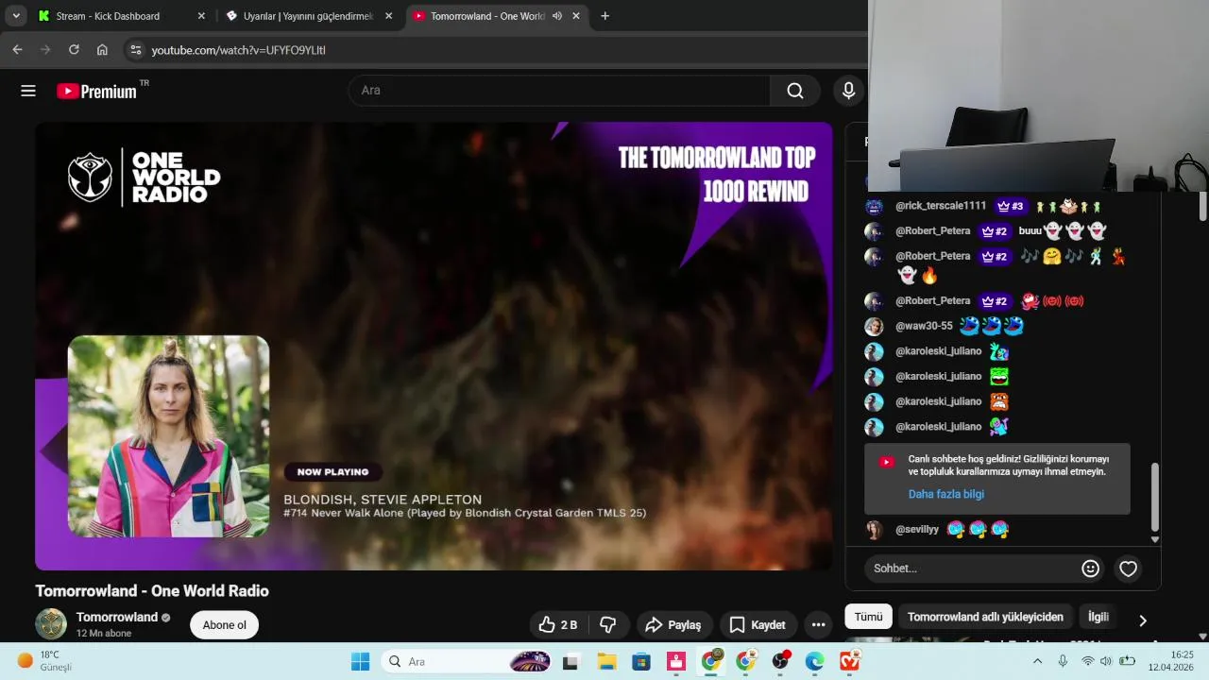Image resolution: width=1209 pixels, height=680 pixels.
Task: Like the video with thumbs up
Action: tap(558, 625)
